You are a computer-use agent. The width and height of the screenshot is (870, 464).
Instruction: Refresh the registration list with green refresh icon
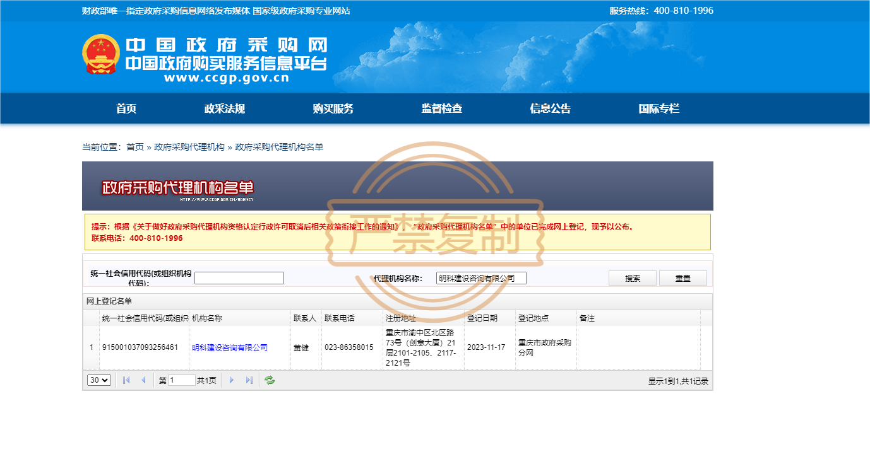point(270,380)
